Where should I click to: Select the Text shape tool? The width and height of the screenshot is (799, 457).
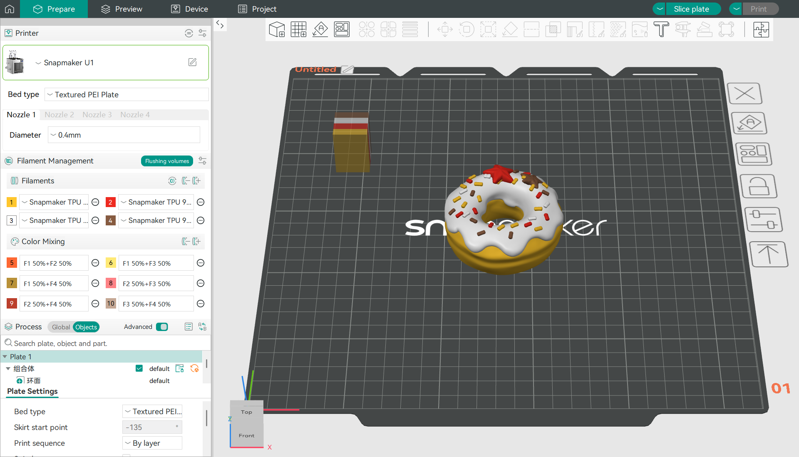661,30
